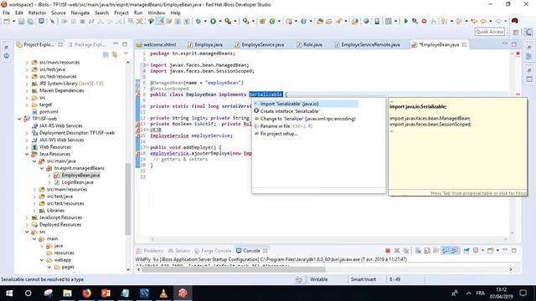
Task: Expand the JavaScript Resources node
Action: 27,217
